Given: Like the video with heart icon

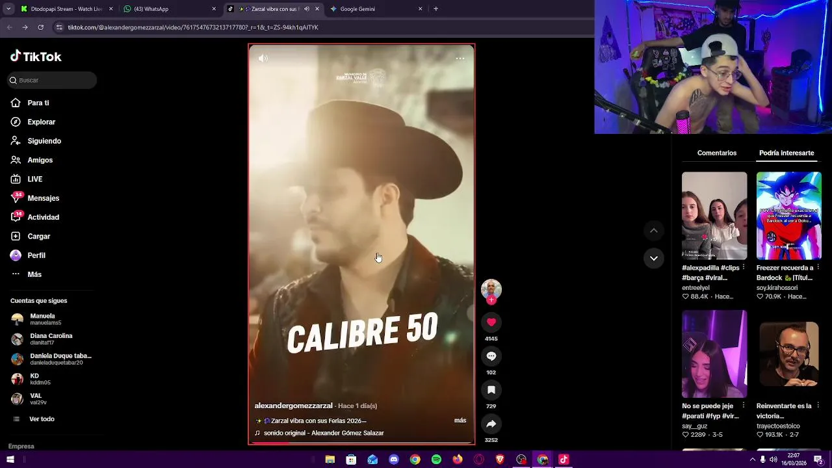Looking at the screenshot, I should [x=491, y=322].
